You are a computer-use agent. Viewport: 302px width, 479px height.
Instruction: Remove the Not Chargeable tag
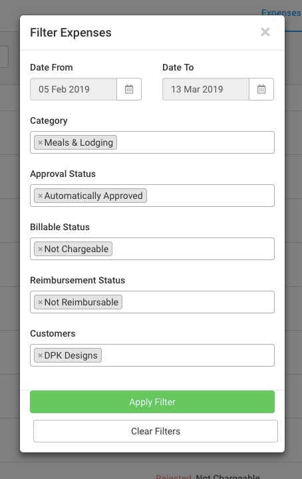click(x=40, y=249)
